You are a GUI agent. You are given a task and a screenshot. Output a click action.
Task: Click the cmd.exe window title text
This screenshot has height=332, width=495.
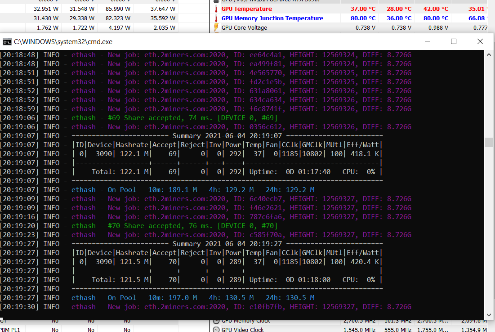click(63, 42)
